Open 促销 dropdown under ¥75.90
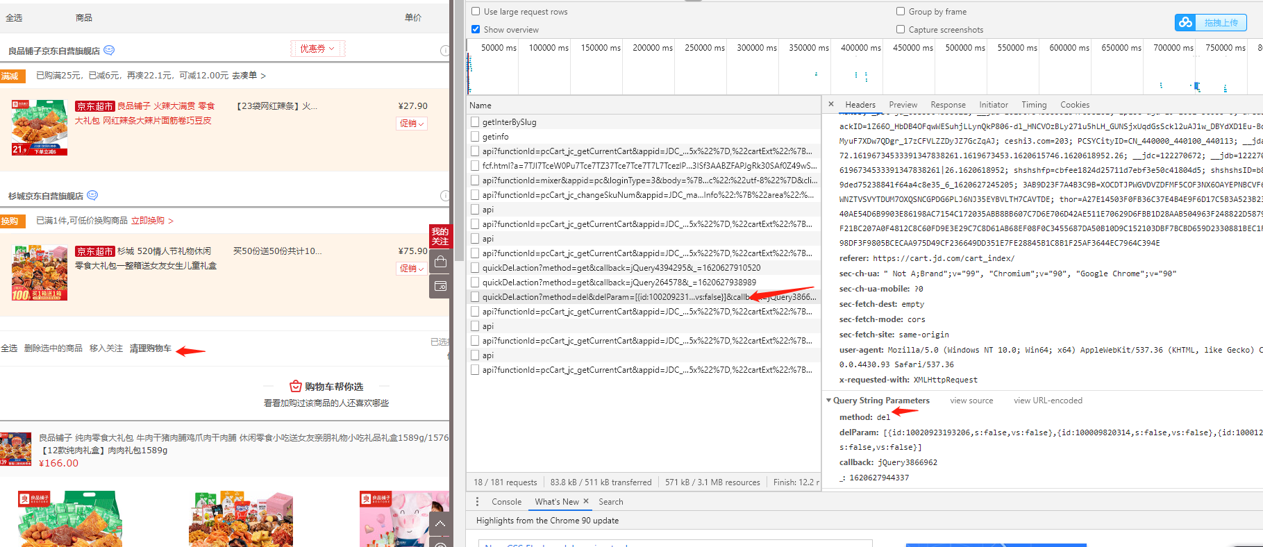Viewport: 1263px width, 547px height. point(412,269)
